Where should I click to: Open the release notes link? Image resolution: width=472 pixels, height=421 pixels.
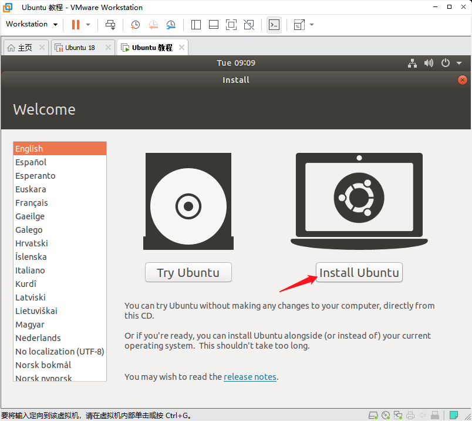coord(250,377)
